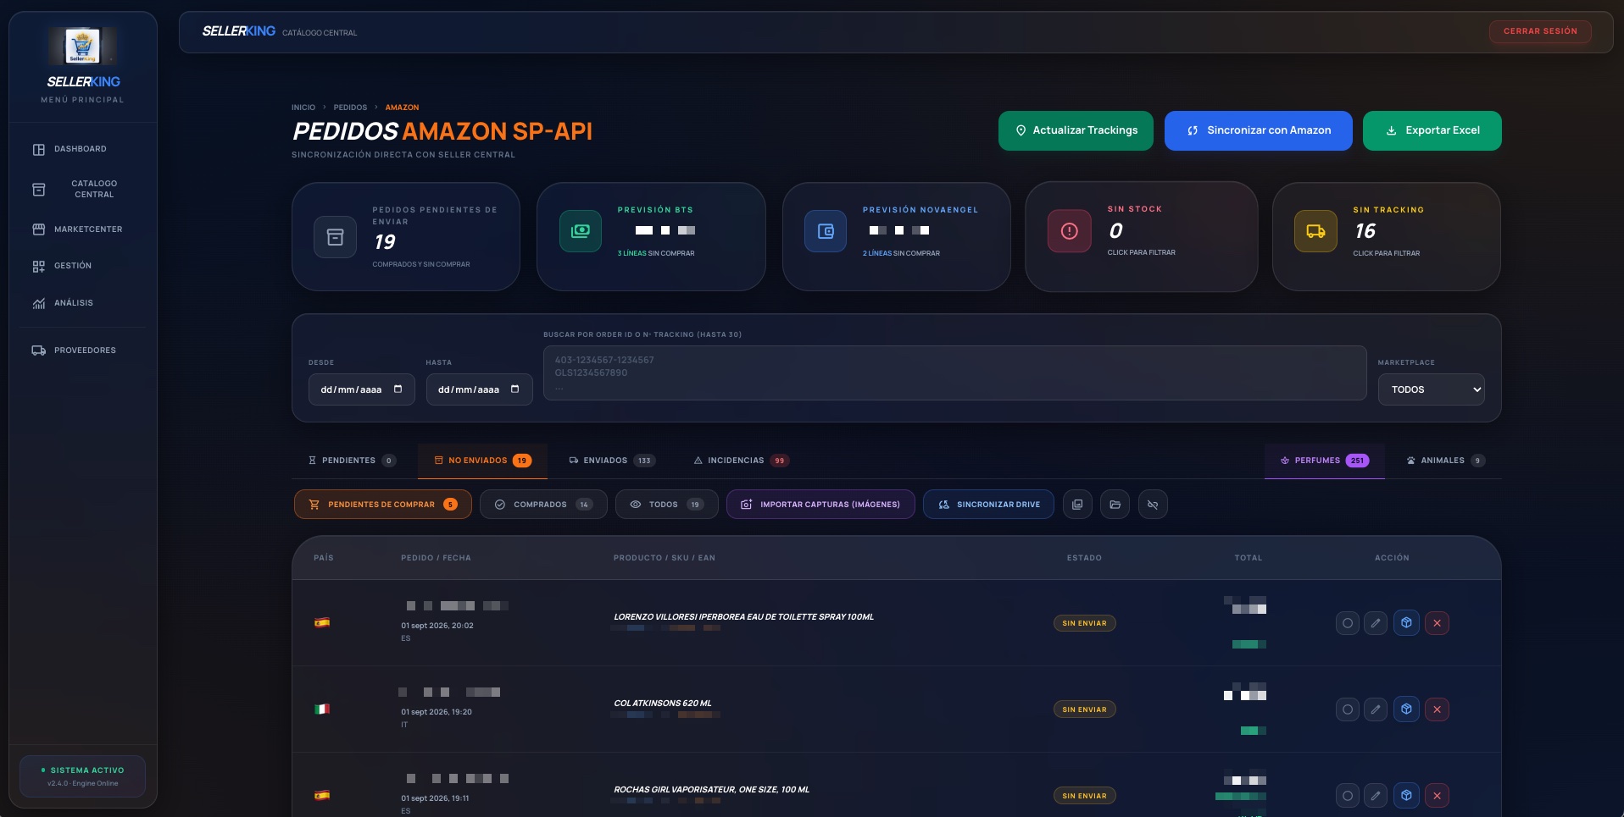The height and width of the screenshot is (817, 1624).
Task: Click the SellerKing logo image in the sidebar
Action: (83, 46)
